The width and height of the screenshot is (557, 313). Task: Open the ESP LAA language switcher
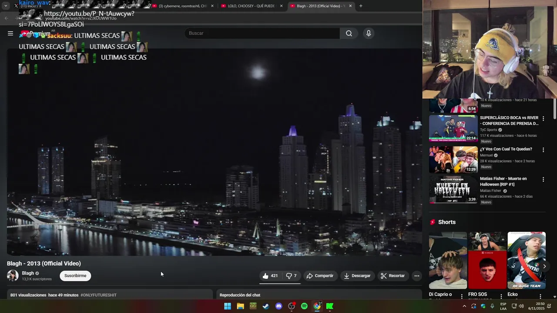[503, 306]
